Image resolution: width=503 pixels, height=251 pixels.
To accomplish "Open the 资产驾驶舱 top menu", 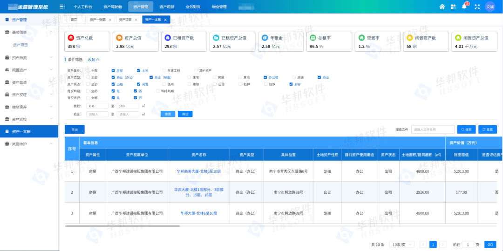I will 113,7.
